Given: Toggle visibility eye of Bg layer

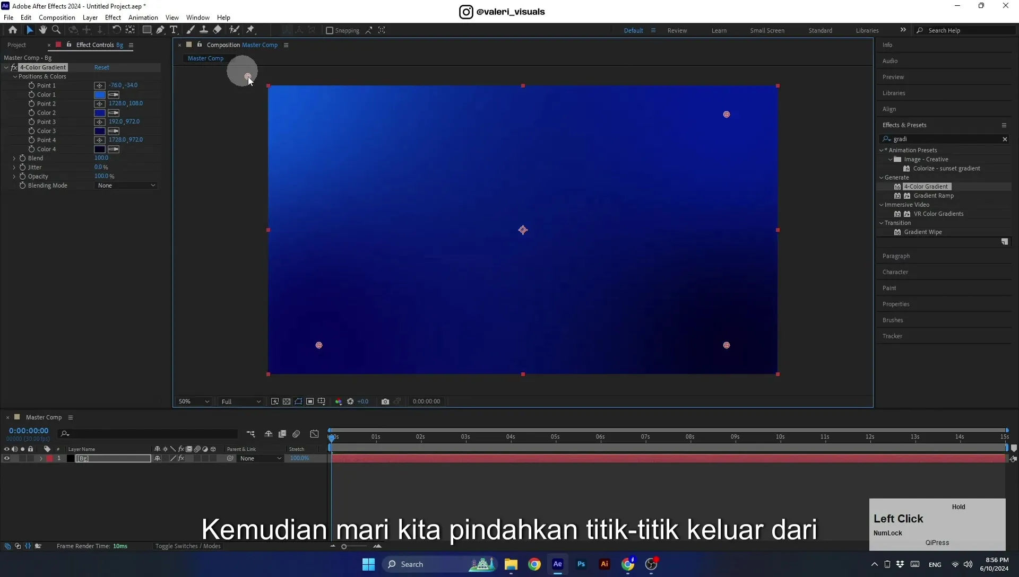Looking at the screenshot, I should [x=7, y=459].
